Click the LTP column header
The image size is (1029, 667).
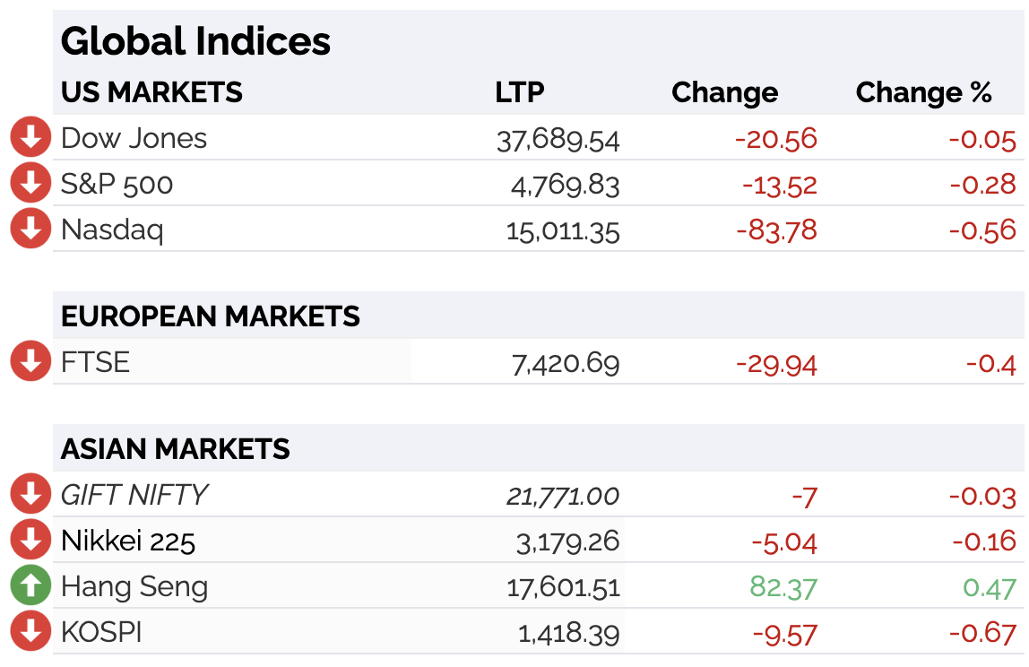click(520, 92)
